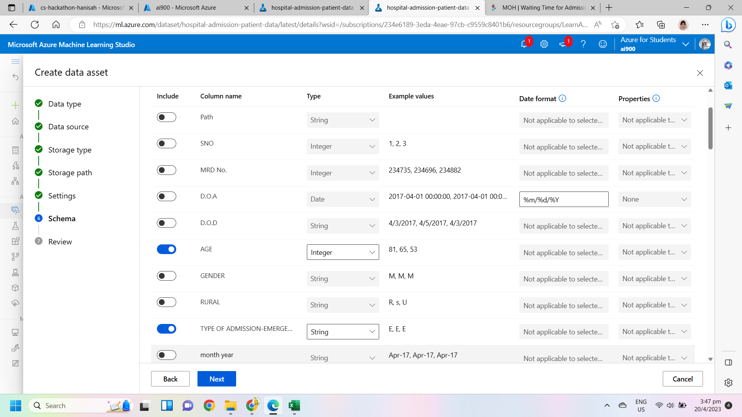The height and width of the screenshot is (417, 742).
Task: Open Excel from the taskbar
Action: click(x=294, y=405)
